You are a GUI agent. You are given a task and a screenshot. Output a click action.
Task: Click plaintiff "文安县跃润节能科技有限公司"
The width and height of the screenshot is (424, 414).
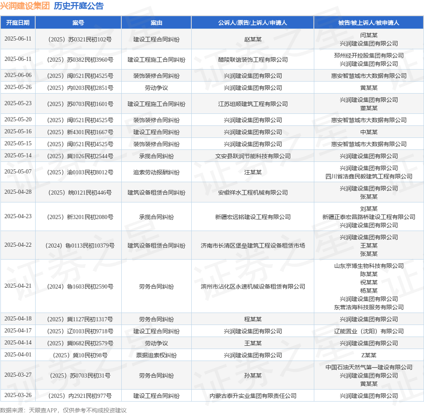[253, 156]
